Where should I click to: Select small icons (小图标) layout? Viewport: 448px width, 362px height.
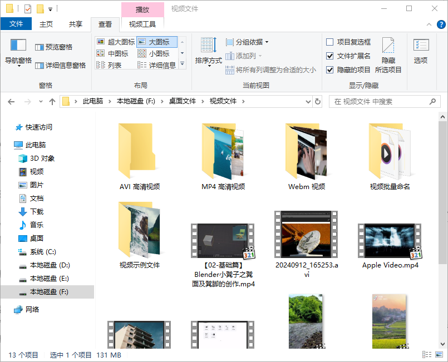(x=154, y=53)
